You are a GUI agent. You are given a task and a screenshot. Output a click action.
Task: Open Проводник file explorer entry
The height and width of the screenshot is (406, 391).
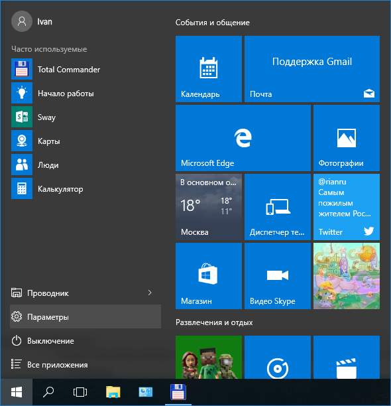tap(85, 293)
